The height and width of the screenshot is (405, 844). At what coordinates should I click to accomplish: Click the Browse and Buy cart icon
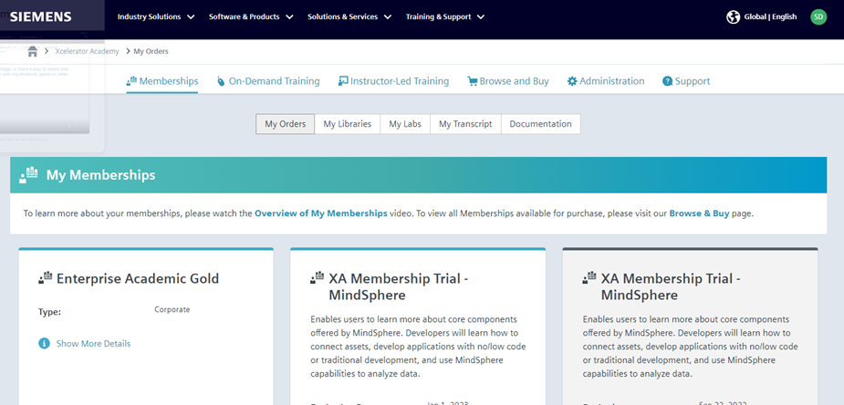tap(472, 81)
